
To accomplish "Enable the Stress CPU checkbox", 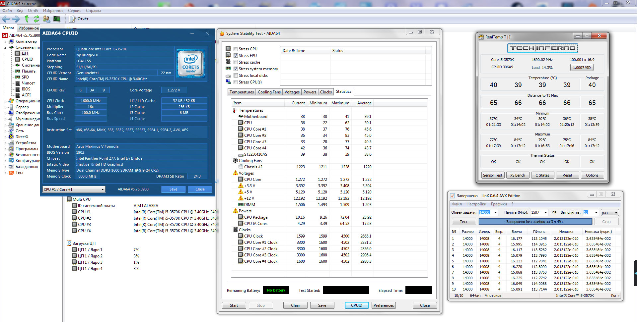I will pyautogui.click(x=236, y=49).
